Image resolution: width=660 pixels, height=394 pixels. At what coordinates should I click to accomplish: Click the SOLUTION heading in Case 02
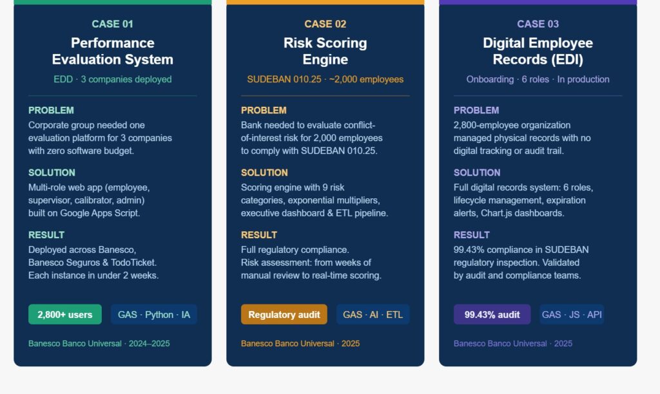coord(264,173)
